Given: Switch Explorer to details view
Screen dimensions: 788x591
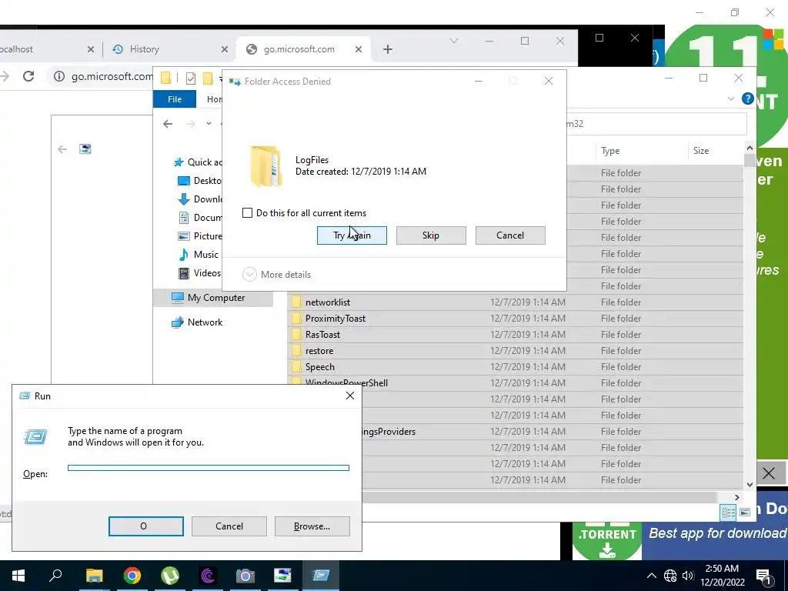Looking at the screenshot, I should click(728, 512).
